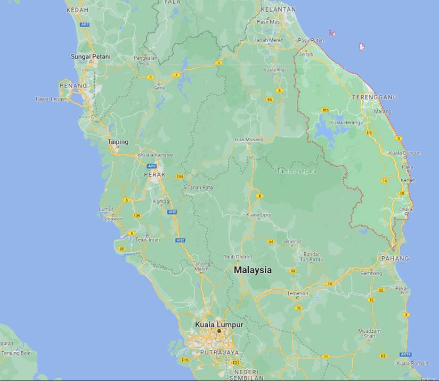Click the AH18 shield near Kuala Rompin
The width and height of the screenshot is (439, 381).
pyautogui.click(x=405, y=354)
